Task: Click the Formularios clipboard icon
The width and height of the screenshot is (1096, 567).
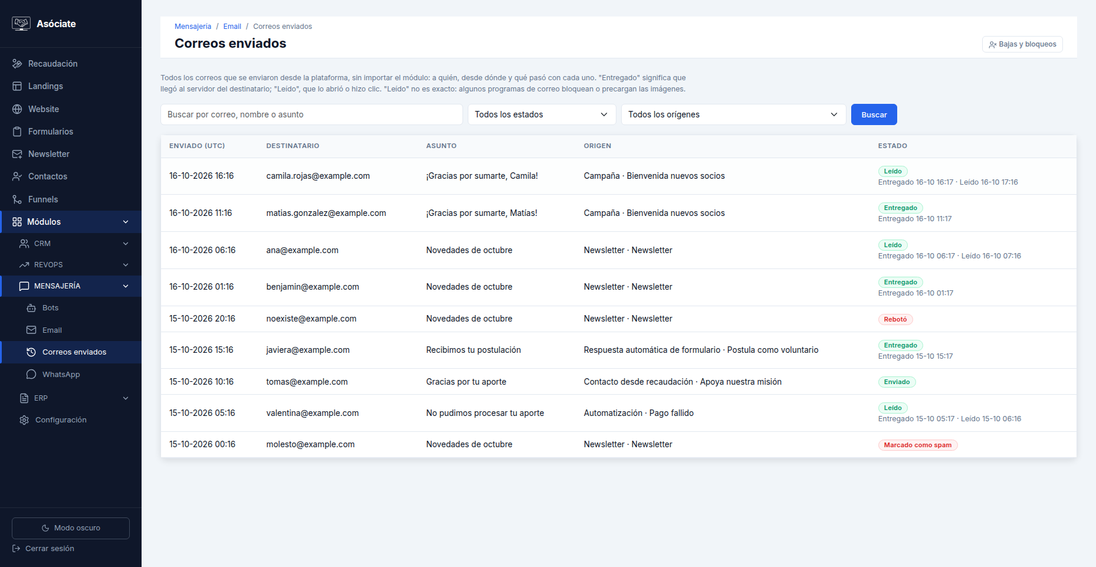Action: click(x=17, y=132)
